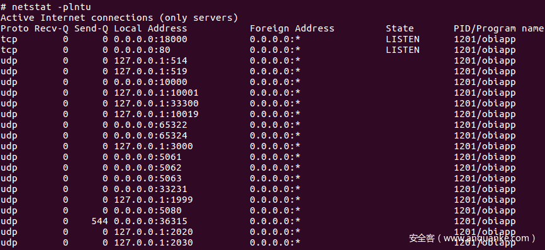Select local address 127.0.0.1:2030
Screen dimensions: 545x250
(x=154, y=242)
